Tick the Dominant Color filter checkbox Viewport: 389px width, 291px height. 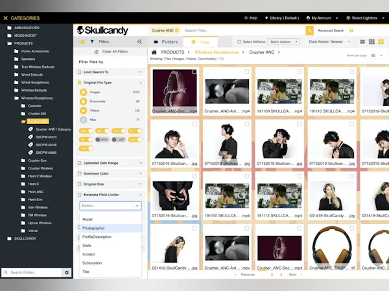click(80, 173)
